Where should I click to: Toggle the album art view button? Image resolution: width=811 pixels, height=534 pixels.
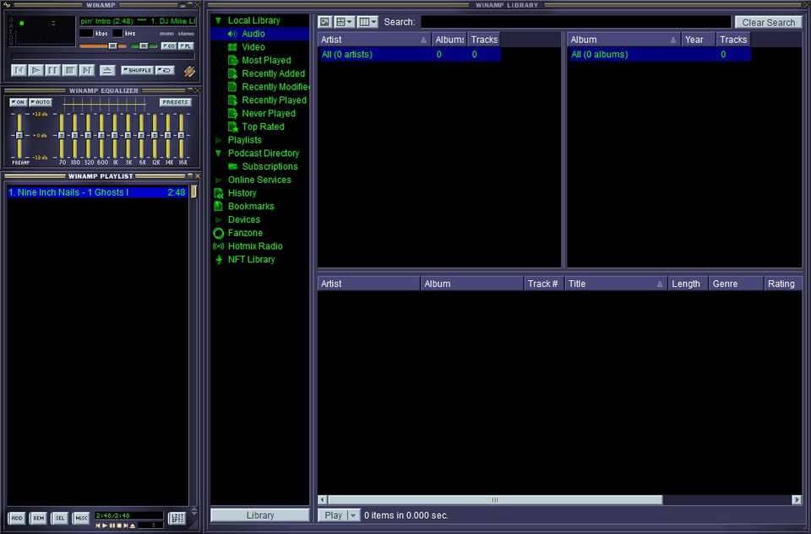pos(324,22)
